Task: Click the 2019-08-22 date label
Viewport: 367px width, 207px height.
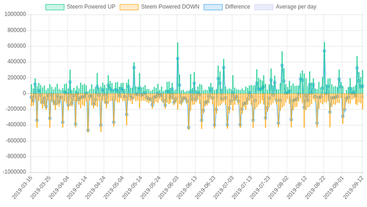Action: pos(315,188)
